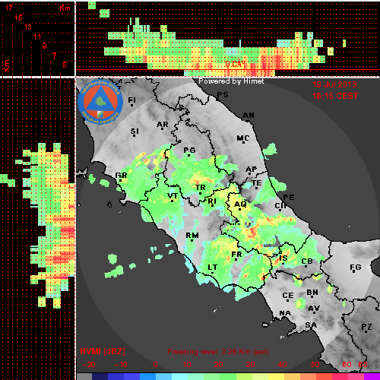
Task: Click the BN city label
Action: [x=312, y=293]
